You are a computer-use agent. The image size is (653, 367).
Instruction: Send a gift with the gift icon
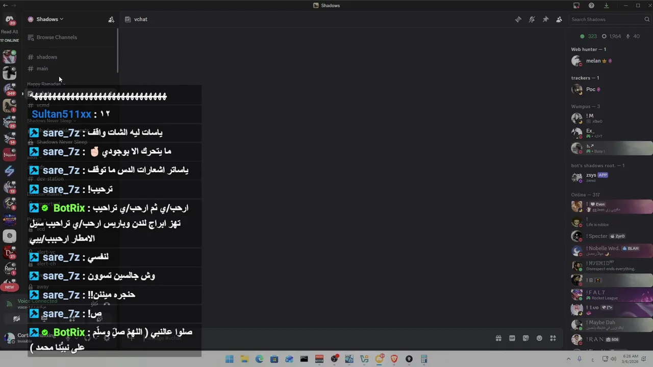(x=498, y=338)
